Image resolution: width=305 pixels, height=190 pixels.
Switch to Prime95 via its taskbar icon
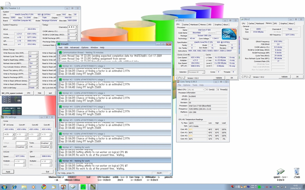coord(83,187)
